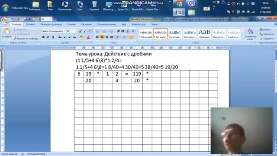Click the Sort icon
Screen dimensions: 277x156
[128, 31]
